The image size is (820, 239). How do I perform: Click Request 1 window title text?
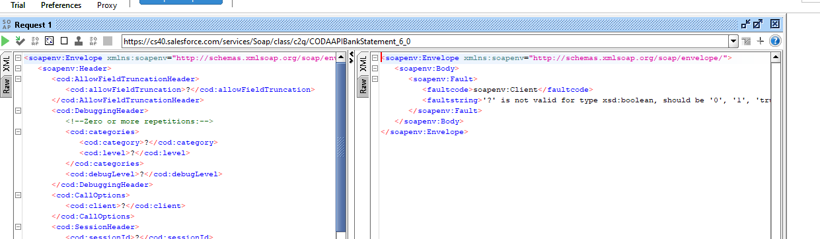[33, 24]
